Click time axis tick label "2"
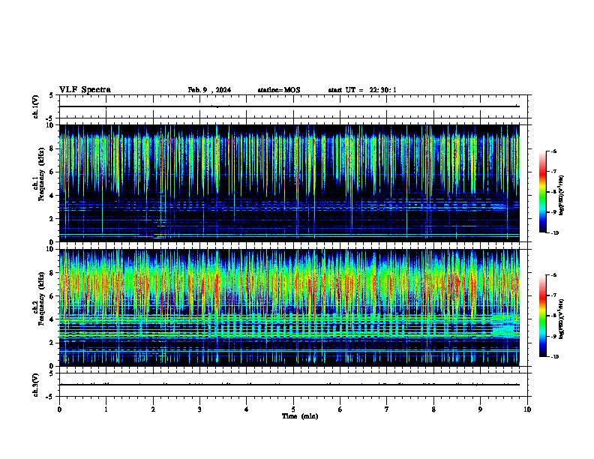This screenshot has height=459, width=594. click(153, 409)
